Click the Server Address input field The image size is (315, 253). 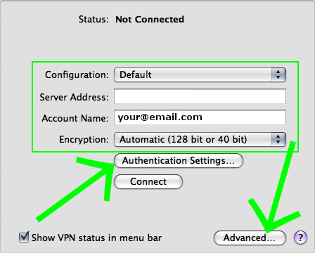click(200, 96)
